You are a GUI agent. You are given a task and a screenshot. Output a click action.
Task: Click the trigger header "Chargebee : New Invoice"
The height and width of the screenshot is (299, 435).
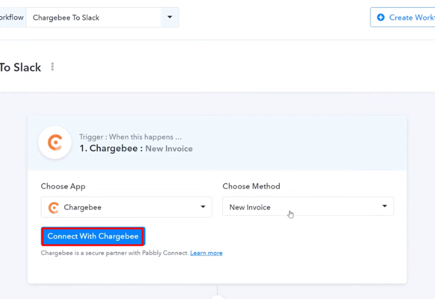136,148
